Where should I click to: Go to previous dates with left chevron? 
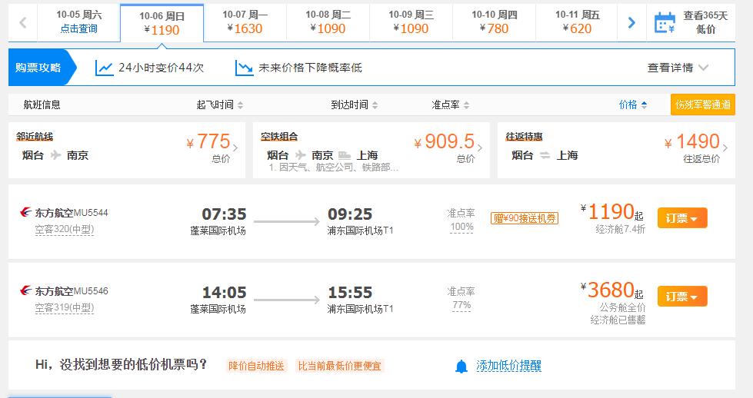[x=22, y=22]
